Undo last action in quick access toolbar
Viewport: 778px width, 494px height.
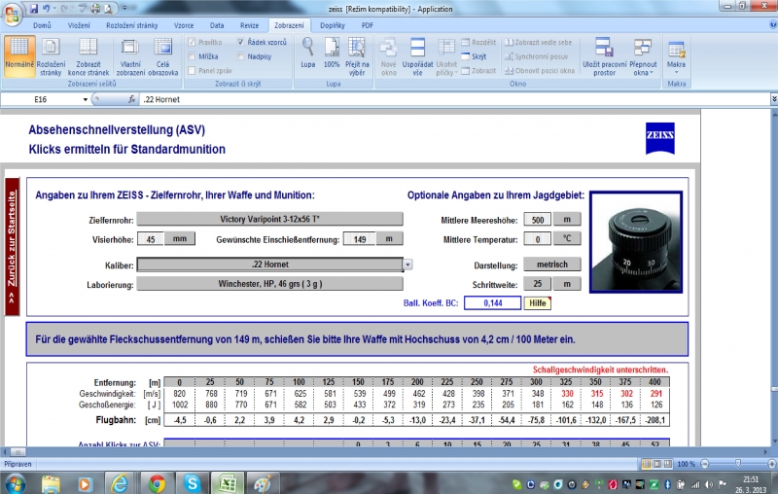(x=46, y=8)
